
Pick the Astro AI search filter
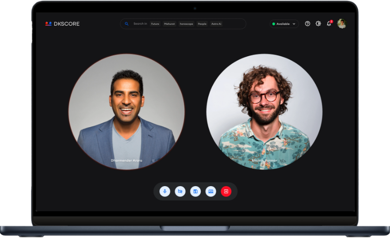click(x=216, y=24)
